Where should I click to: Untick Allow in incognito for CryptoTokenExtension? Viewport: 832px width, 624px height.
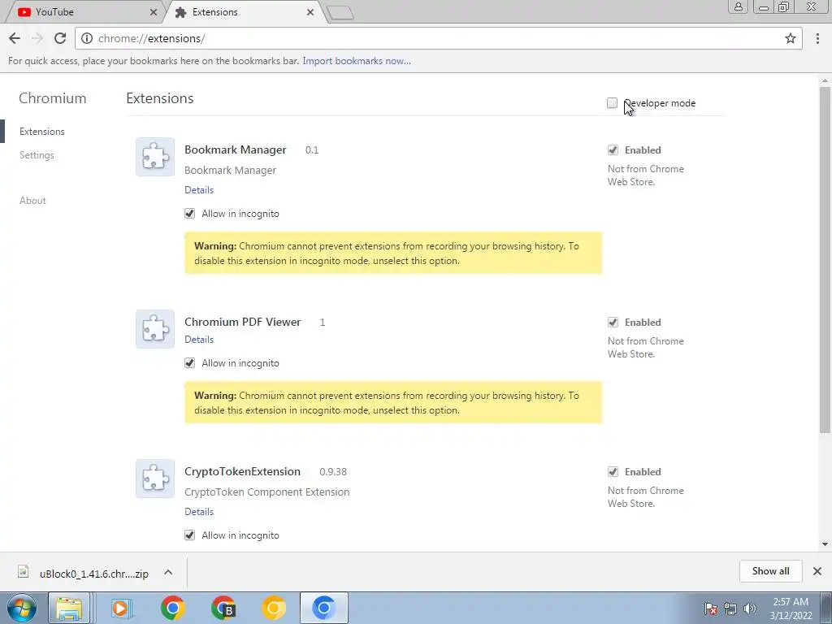click(x=189, y=535)
